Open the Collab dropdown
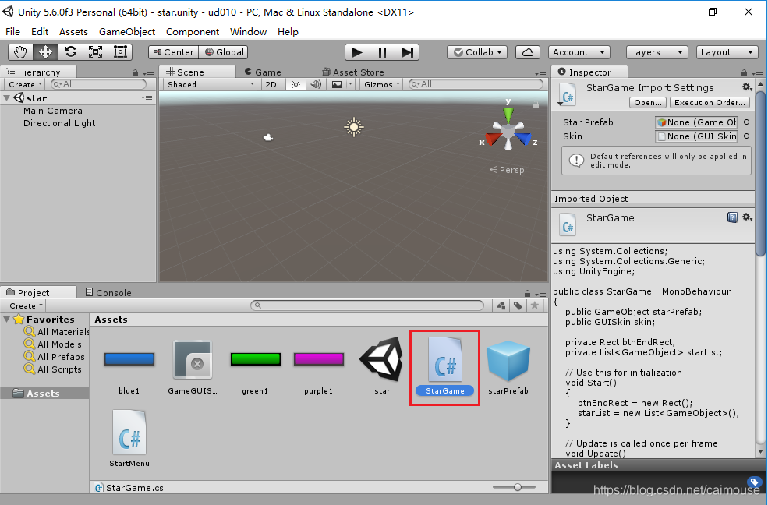The image size is (768, 505). [477, 52]
